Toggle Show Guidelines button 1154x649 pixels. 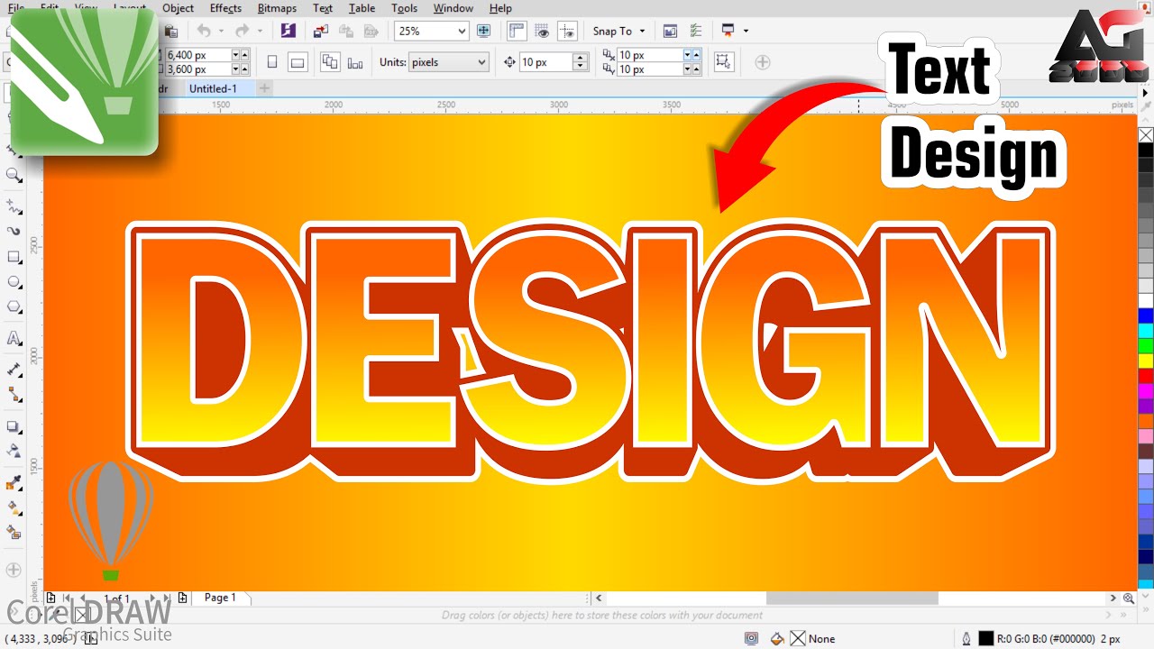[x=568, y=31]
